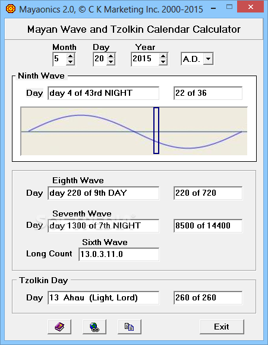Click the 'Ninth Wave' group label
Image resolution: width=268 pixels, height=345 pixels.
click(x=42, y=76)
